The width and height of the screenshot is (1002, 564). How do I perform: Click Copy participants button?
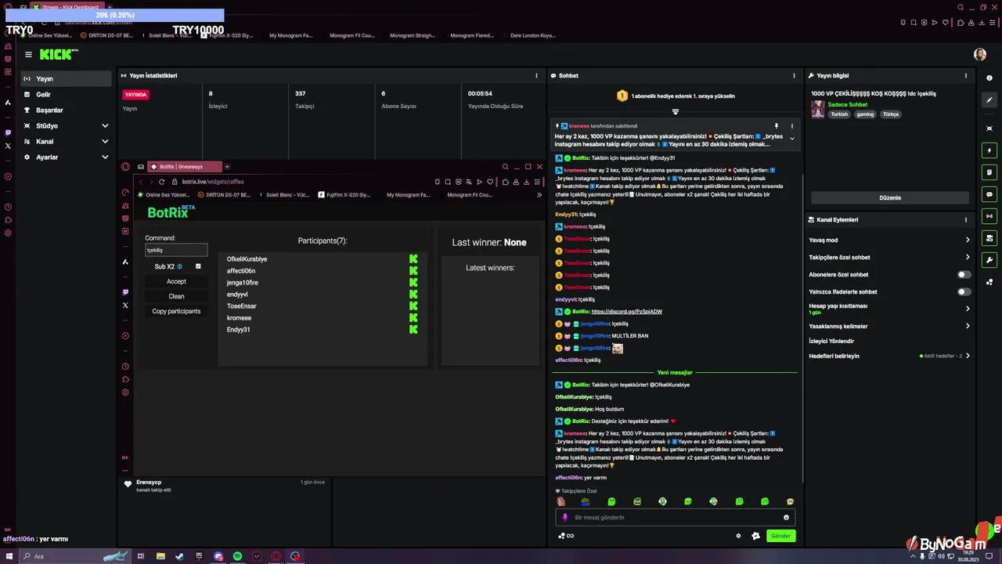coord(176,312)
